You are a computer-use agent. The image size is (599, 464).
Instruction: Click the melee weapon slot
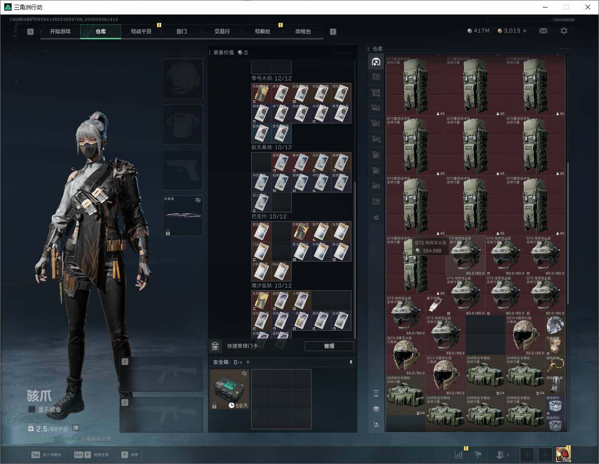pos(183,216)
